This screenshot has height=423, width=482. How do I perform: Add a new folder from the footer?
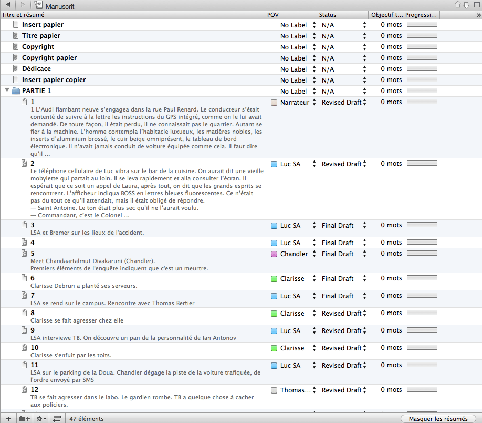24,419
